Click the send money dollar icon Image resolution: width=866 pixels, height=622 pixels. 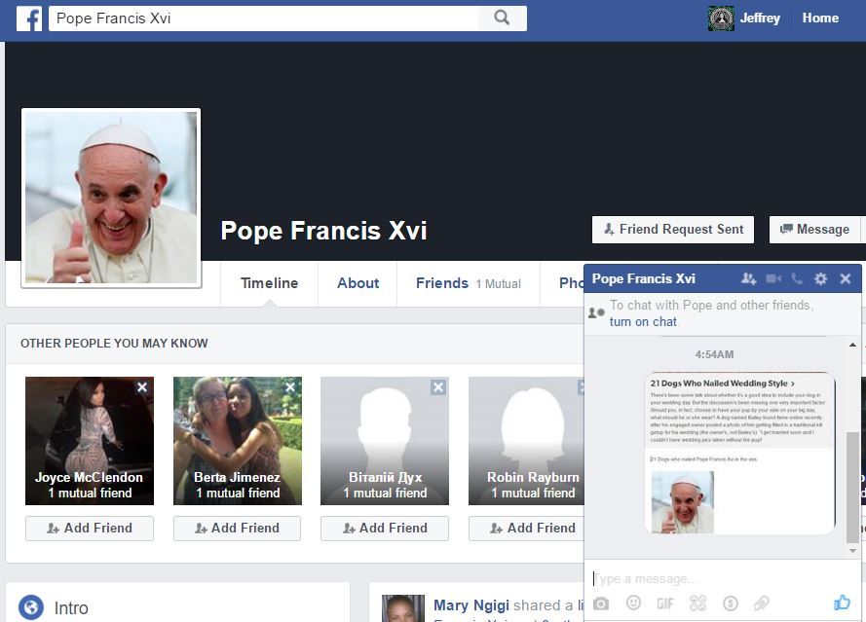[x=731, y=604]
